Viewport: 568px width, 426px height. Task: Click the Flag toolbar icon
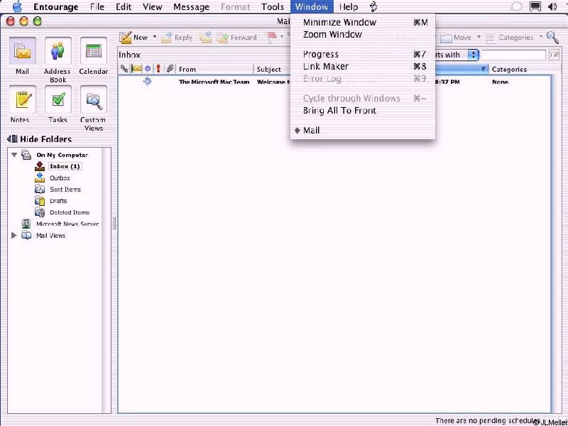tap(271, 37)
